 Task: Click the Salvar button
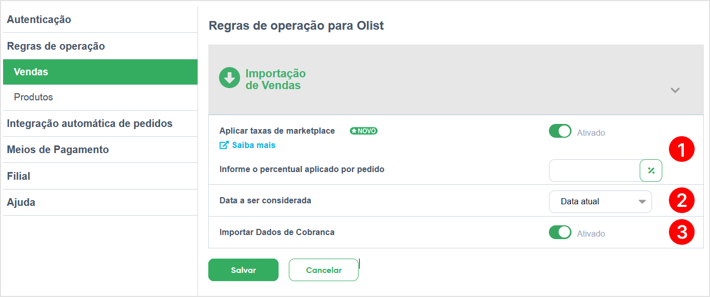[x=243, y=270]
